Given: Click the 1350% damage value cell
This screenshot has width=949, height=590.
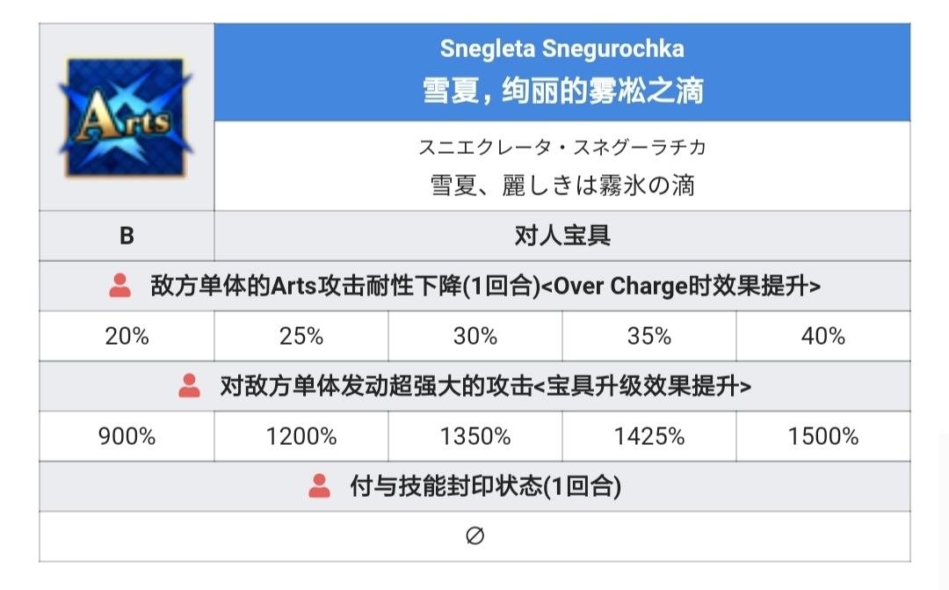Looking at the screenshot, I should (x=475, y=436).
